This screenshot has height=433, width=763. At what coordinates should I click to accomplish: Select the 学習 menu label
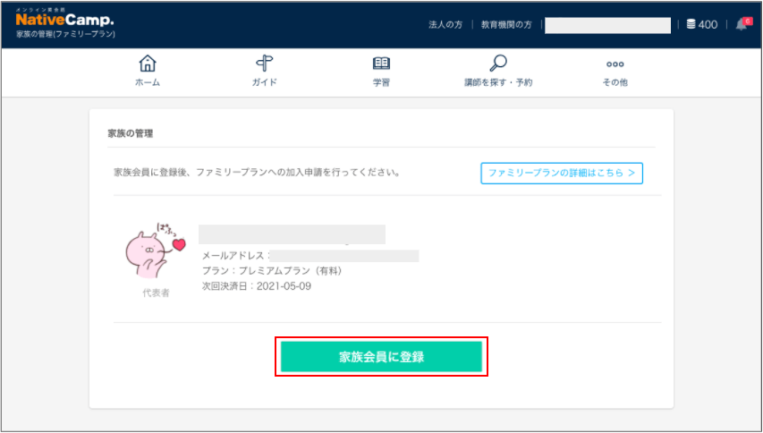point(381,82)
